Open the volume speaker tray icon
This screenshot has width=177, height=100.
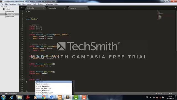tap(153, 97)
